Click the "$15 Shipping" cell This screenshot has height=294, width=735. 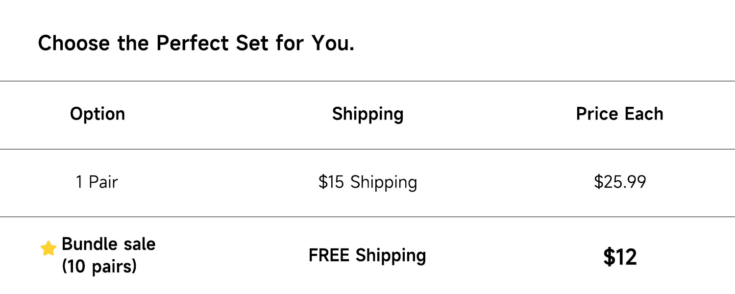[367, 182]
